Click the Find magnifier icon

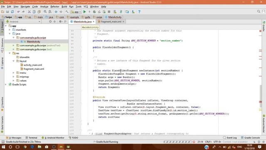[45, 12]
